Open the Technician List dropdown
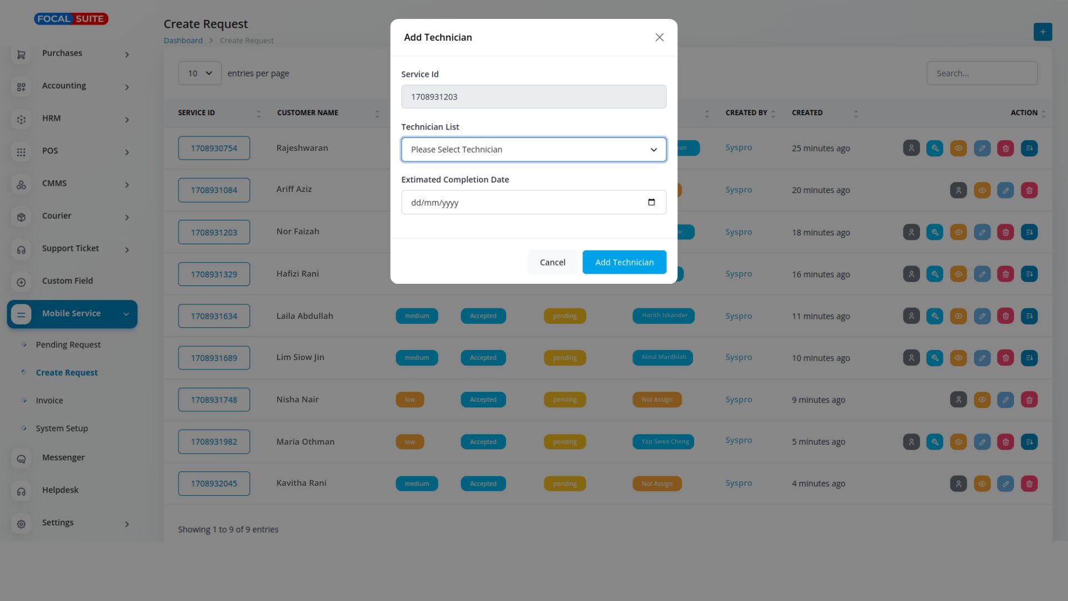This screenshot has height=601, width=1068. point(533,150)
